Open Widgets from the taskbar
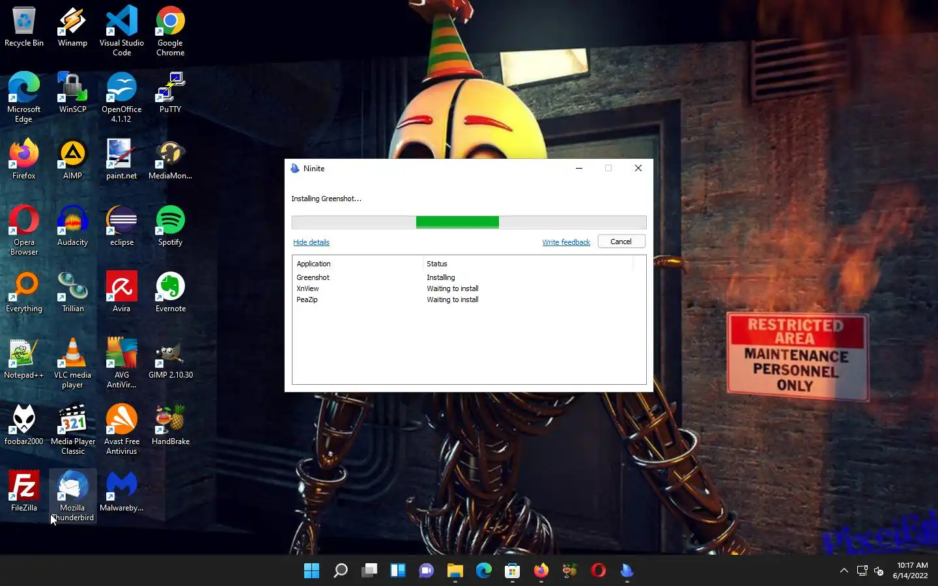 (398, 571)
